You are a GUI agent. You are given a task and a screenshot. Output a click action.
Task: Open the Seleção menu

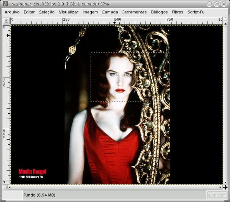tap(47, 12)
